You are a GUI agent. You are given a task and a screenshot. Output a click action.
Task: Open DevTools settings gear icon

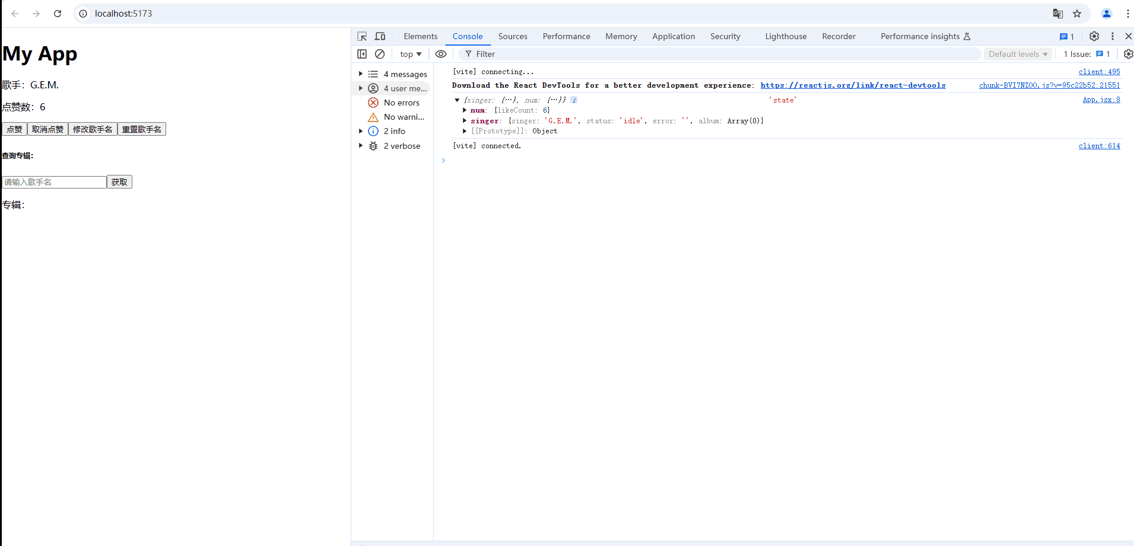(x=1094, y=36)
